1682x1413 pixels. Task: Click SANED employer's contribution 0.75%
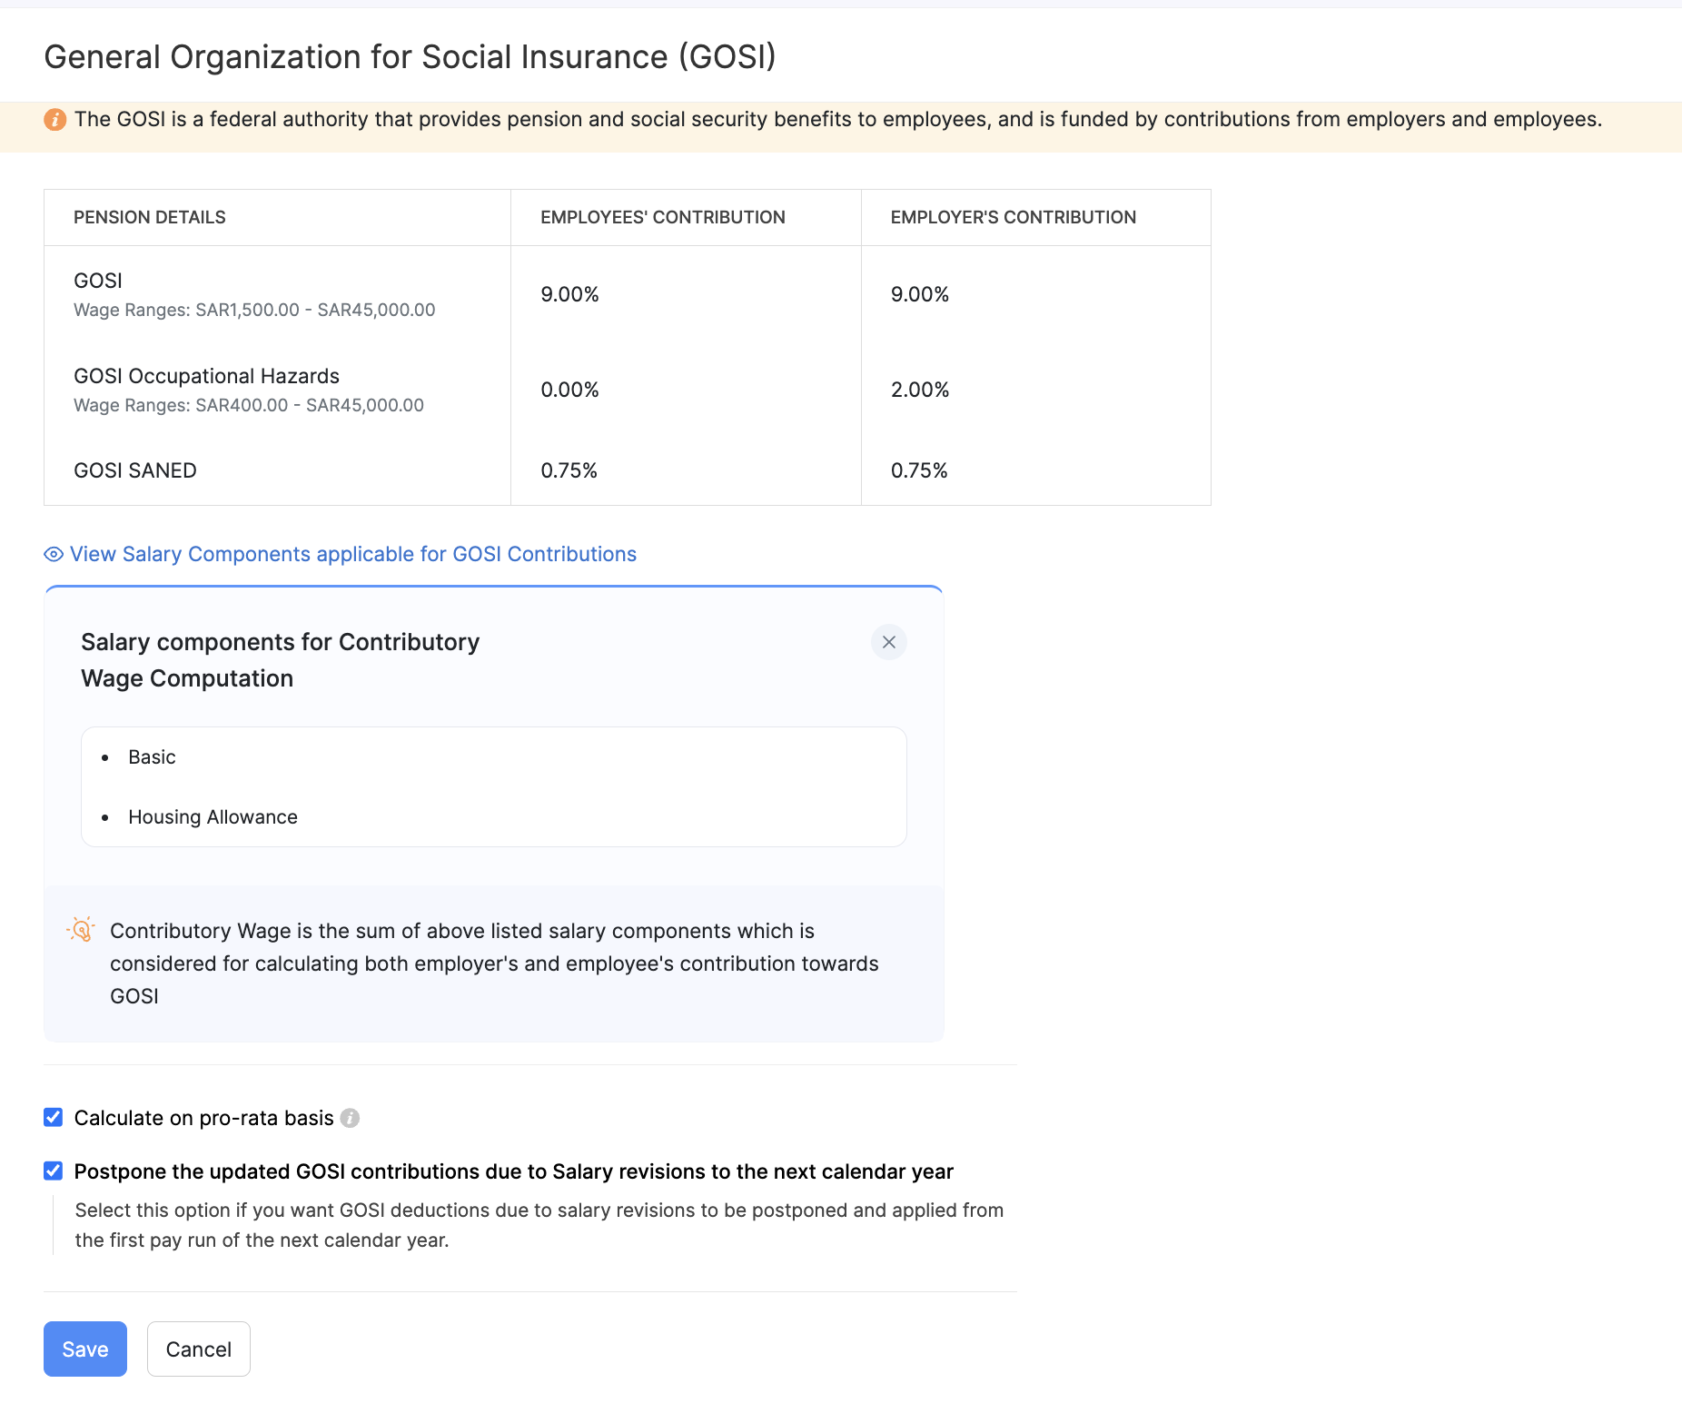(919, 470)
